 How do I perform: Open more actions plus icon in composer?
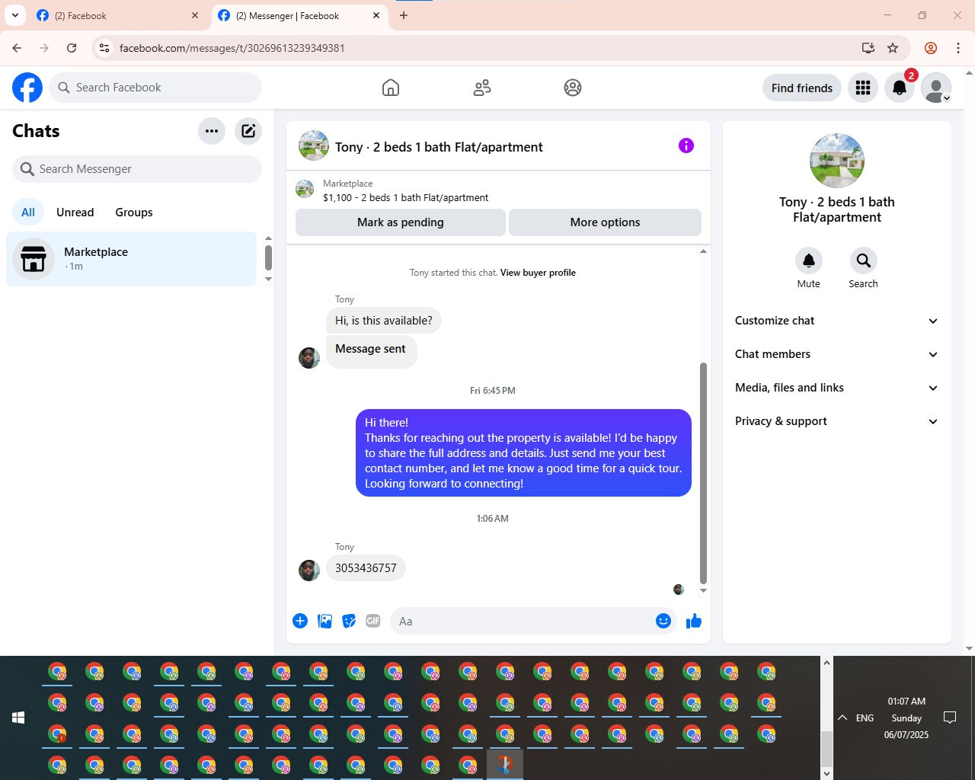300,621
